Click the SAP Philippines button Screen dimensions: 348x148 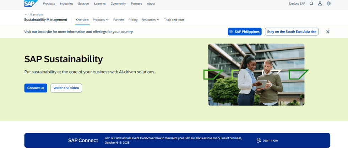[x=245, y=32]
